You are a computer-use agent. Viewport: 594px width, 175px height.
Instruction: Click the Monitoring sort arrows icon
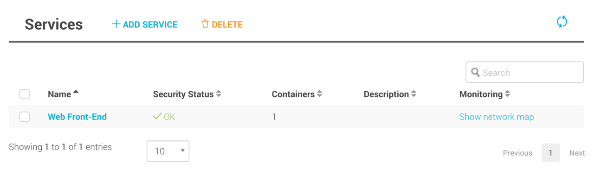pyautogui.click(x=507, y=94)
